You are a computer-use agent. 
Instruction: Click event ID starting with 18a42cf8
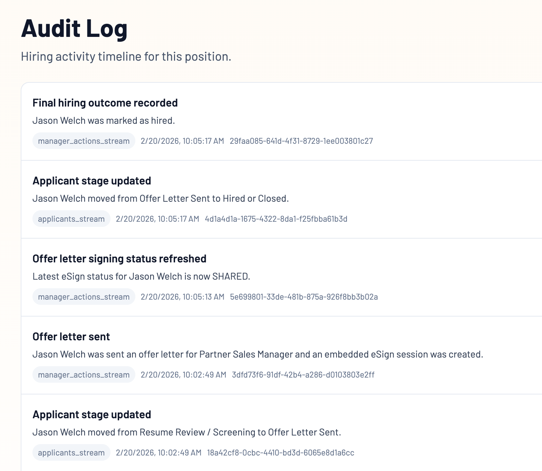coord(280,453)
